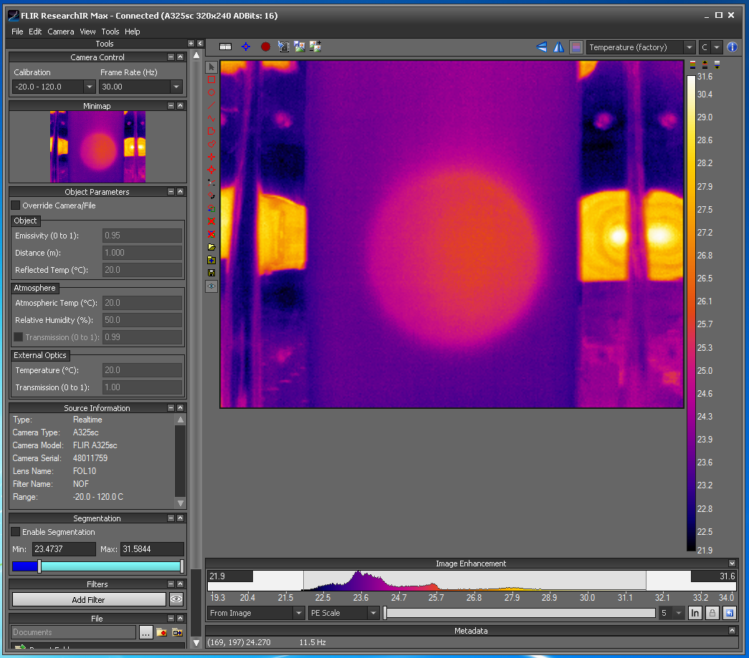Click the blue reset button in Image Enhancement
The height and width of the screenshot is (658, 749).
tap(730, 613)
